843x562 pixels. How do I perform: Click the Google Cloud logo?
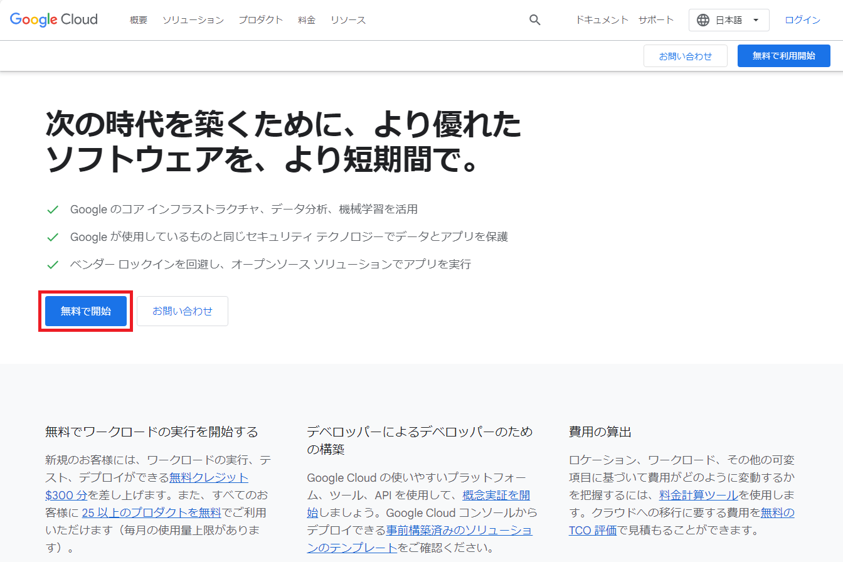pos(53,19)
